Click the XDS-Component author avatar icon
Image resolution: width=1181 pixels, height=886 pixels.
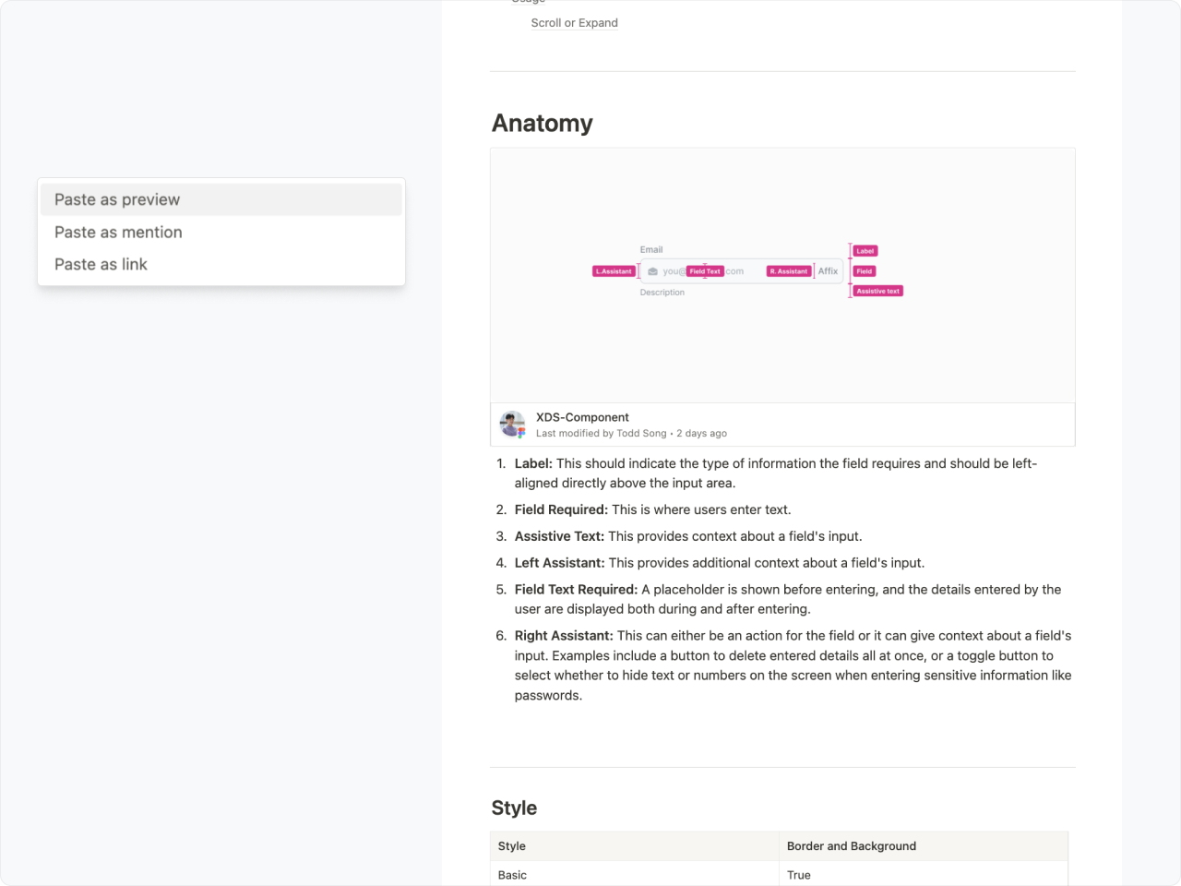point(512,425)
